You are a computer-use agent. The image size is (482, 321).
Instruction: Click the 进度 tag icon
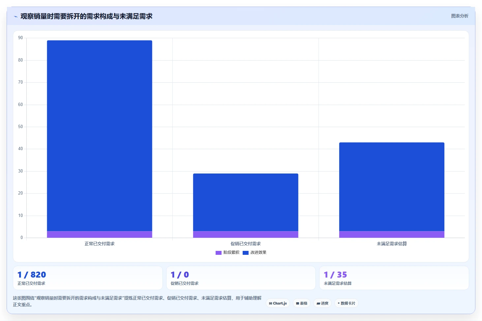point(318,304)
